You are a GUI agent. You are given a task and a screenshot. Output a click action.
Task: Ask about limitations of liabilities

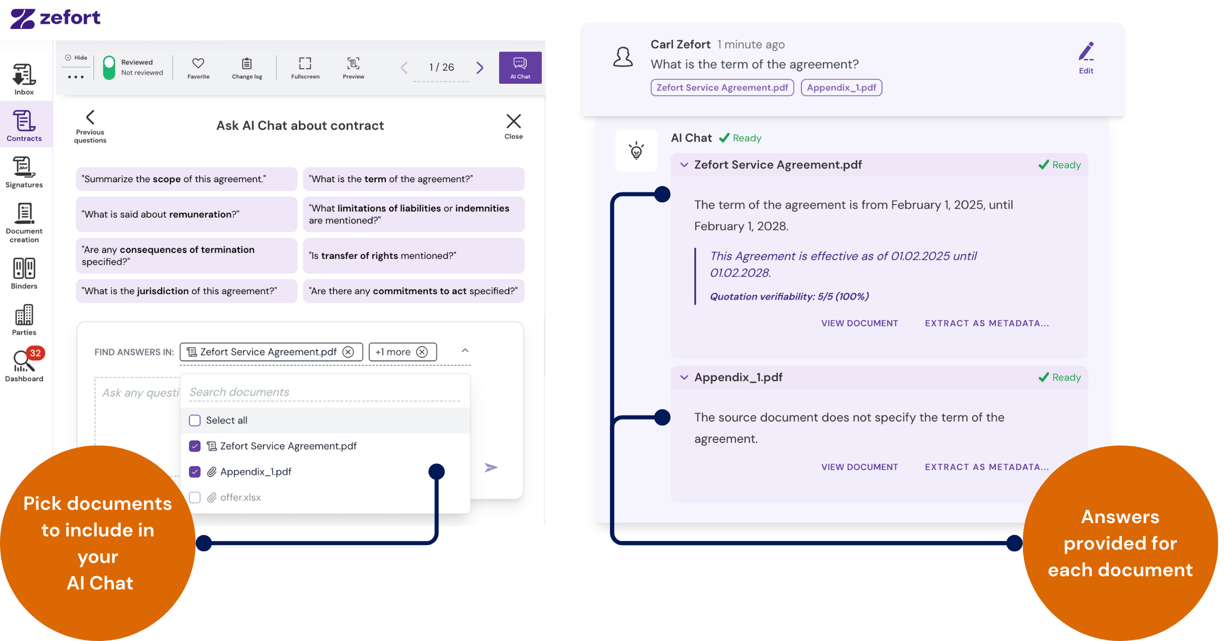413,214
